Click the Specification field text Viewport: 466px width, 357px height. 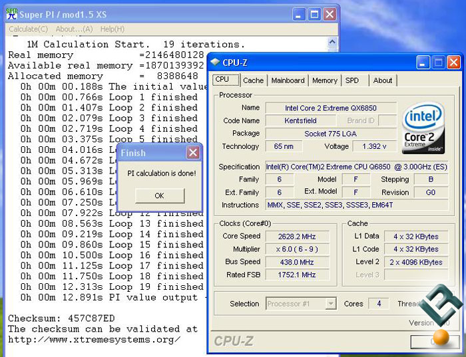(x=357, y=167)
